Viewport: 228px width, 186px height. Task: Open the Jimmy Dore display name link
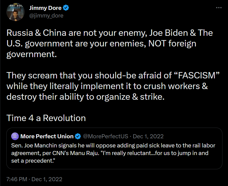[x=46, y=8]
